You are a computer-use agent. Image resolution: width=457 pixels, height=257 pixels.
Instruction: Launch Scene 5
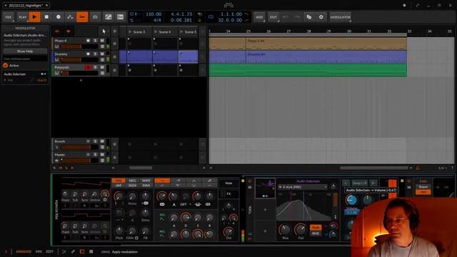click(x=181, y=31)
